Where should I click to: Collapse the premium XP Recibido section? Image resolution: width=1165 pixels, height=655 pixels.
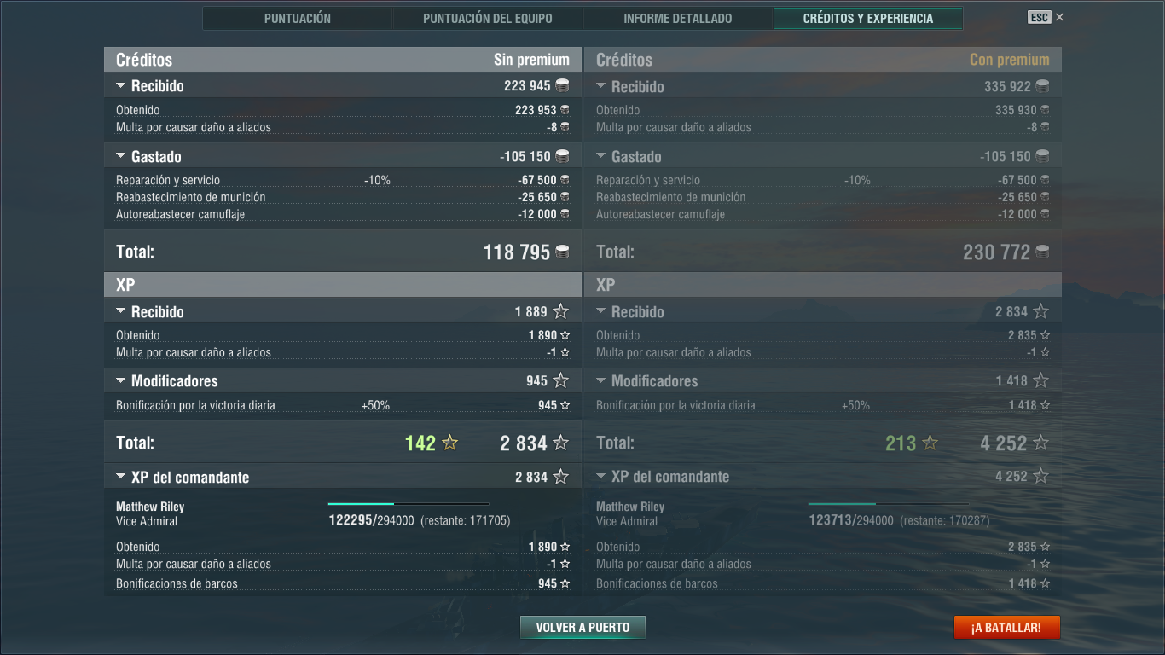(x=601, y=312)
